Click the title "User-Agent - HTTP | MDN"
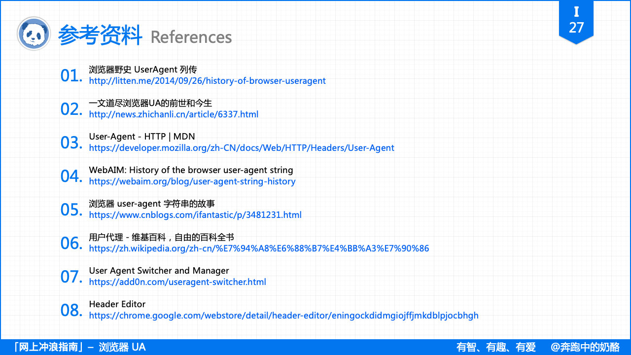The image size is (631, 355). coord(142,137)
